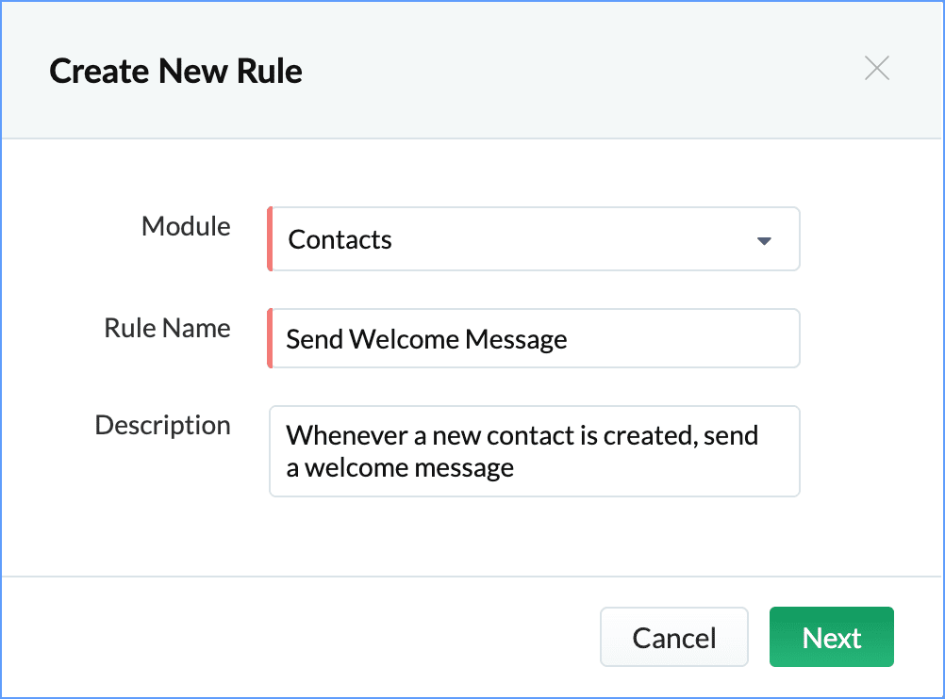Click the Description label
The height and width of the screenshot is (699, 945).
point(162,425)
